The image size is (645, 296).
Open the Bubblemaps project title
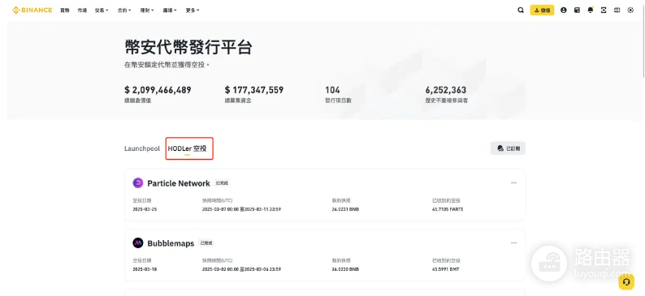click(x=171, y=243)
